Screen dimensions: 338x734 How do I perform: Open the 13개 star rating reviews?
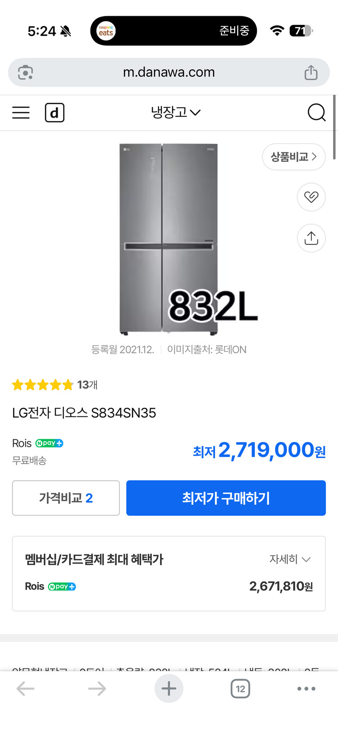click(55, 385)
